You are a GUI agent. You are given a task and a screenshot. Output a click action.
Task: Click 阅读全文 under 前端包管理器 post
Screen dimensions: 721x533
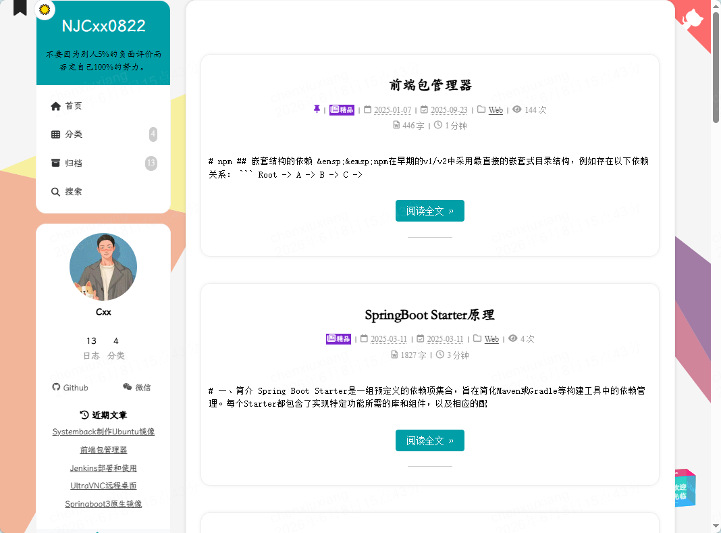(x=430, y=211)
